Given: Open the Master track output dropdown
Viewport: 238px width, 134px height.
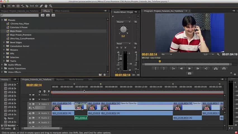Looking at the screenshot, I should pyautogui.click(x=123, y=22).
